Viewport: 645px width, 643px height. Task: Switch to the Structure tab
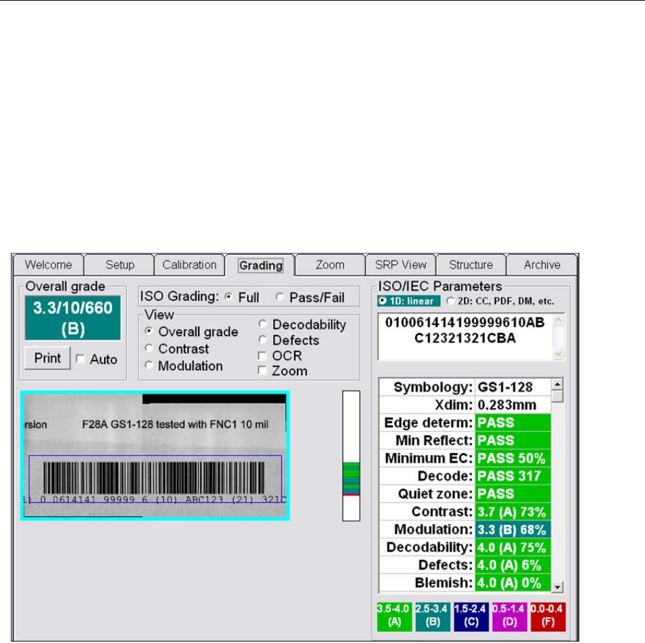[x=471, y=265]
